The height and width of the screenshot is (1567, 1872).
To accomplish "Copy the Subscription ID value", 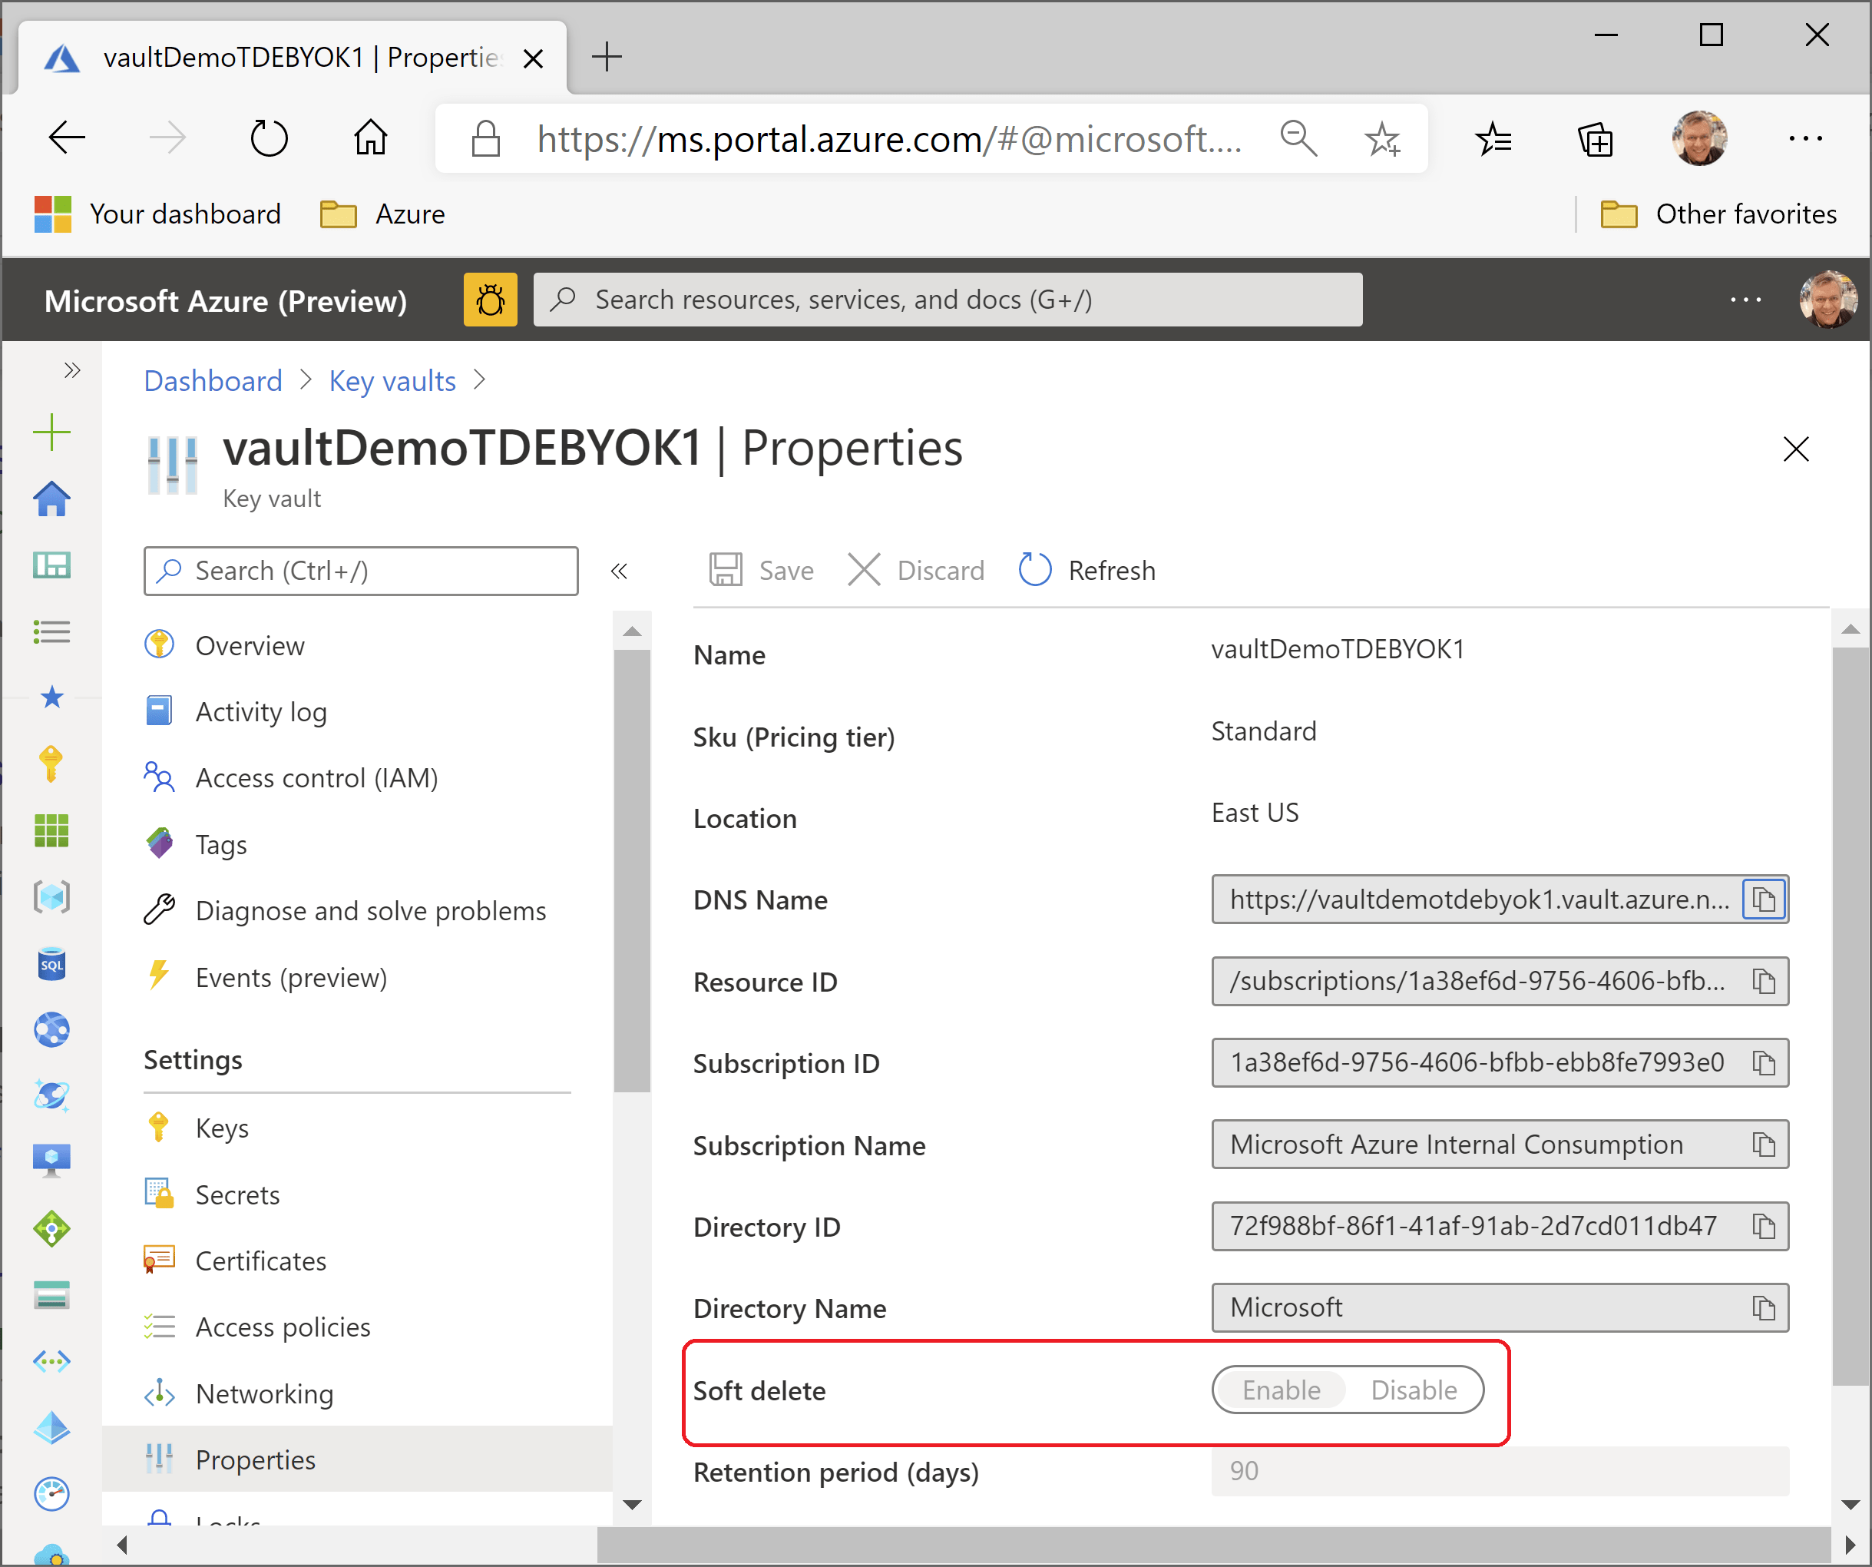I will pos(1763,1062).
